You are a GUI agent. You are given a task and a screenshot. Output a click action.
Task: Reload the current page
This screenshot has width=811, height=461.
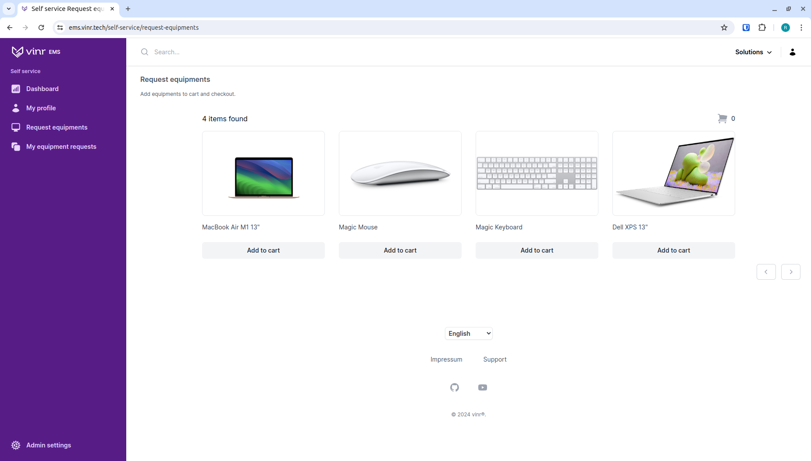point(41,28)
